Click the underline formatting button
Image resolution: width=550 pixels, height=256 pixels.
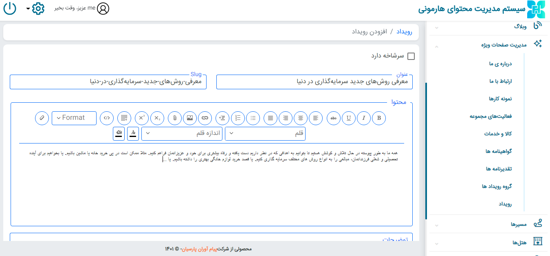pyautogui.click(x=349, y=118)
